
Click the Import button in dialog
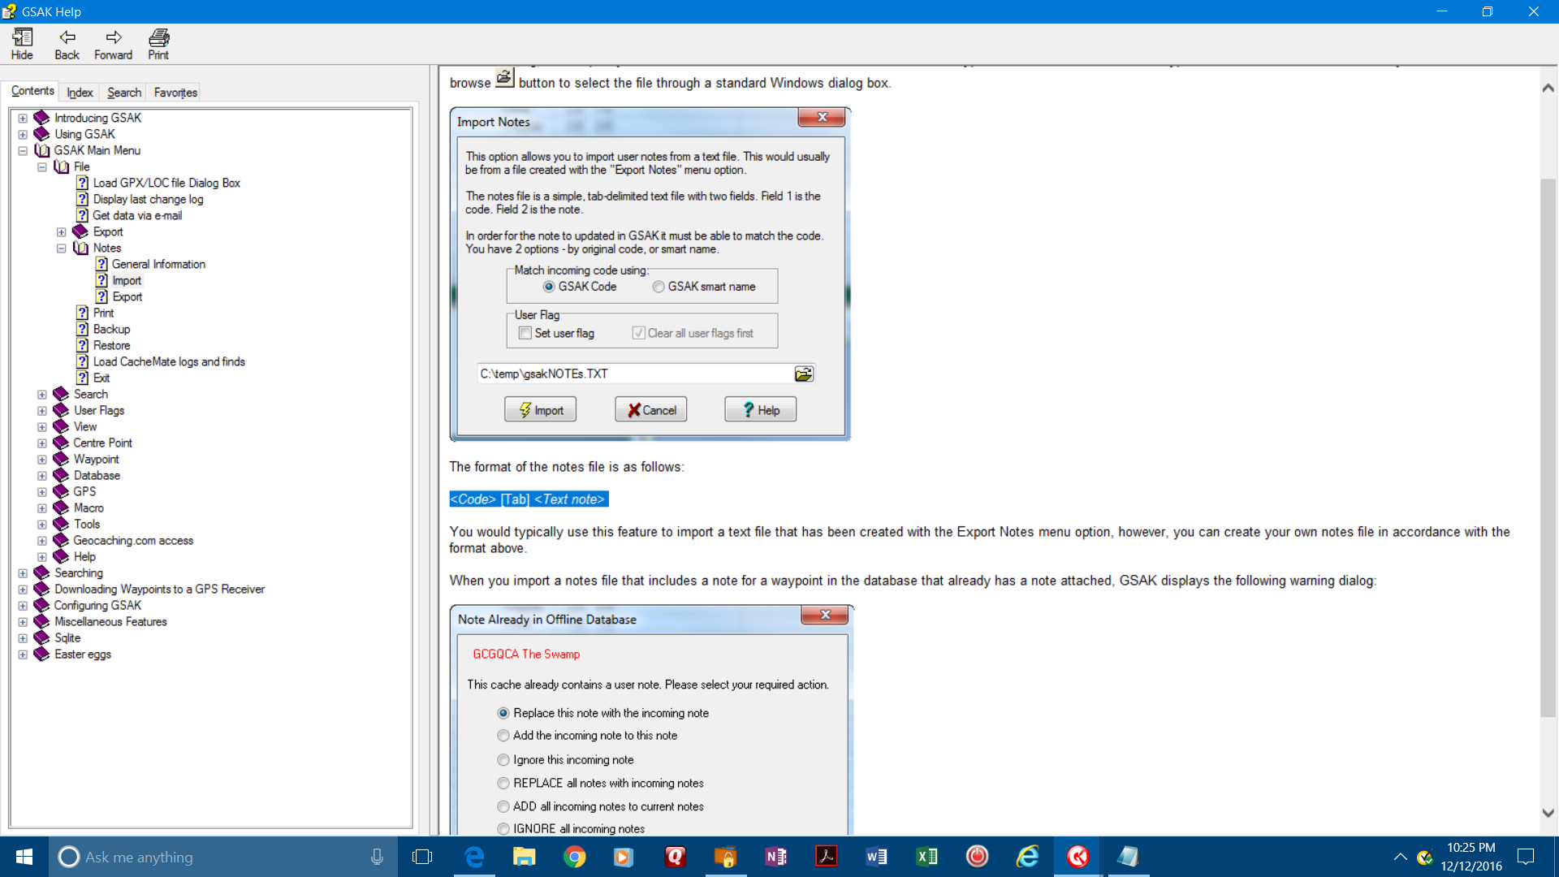540,409
